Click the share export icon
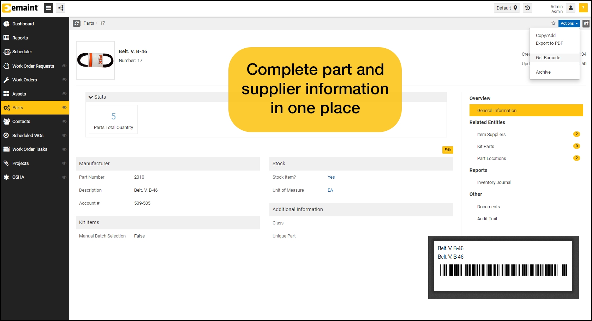 586,23
